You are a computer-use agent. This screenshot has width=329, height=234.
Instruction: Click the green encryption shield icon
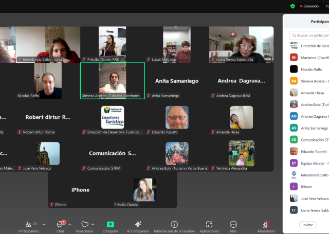[293, 6]
